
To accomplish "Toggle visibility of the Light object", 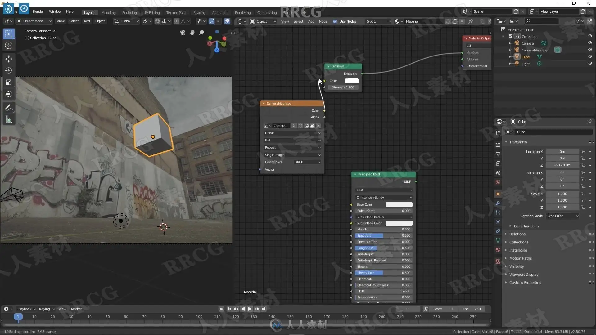I will (590, 64).
